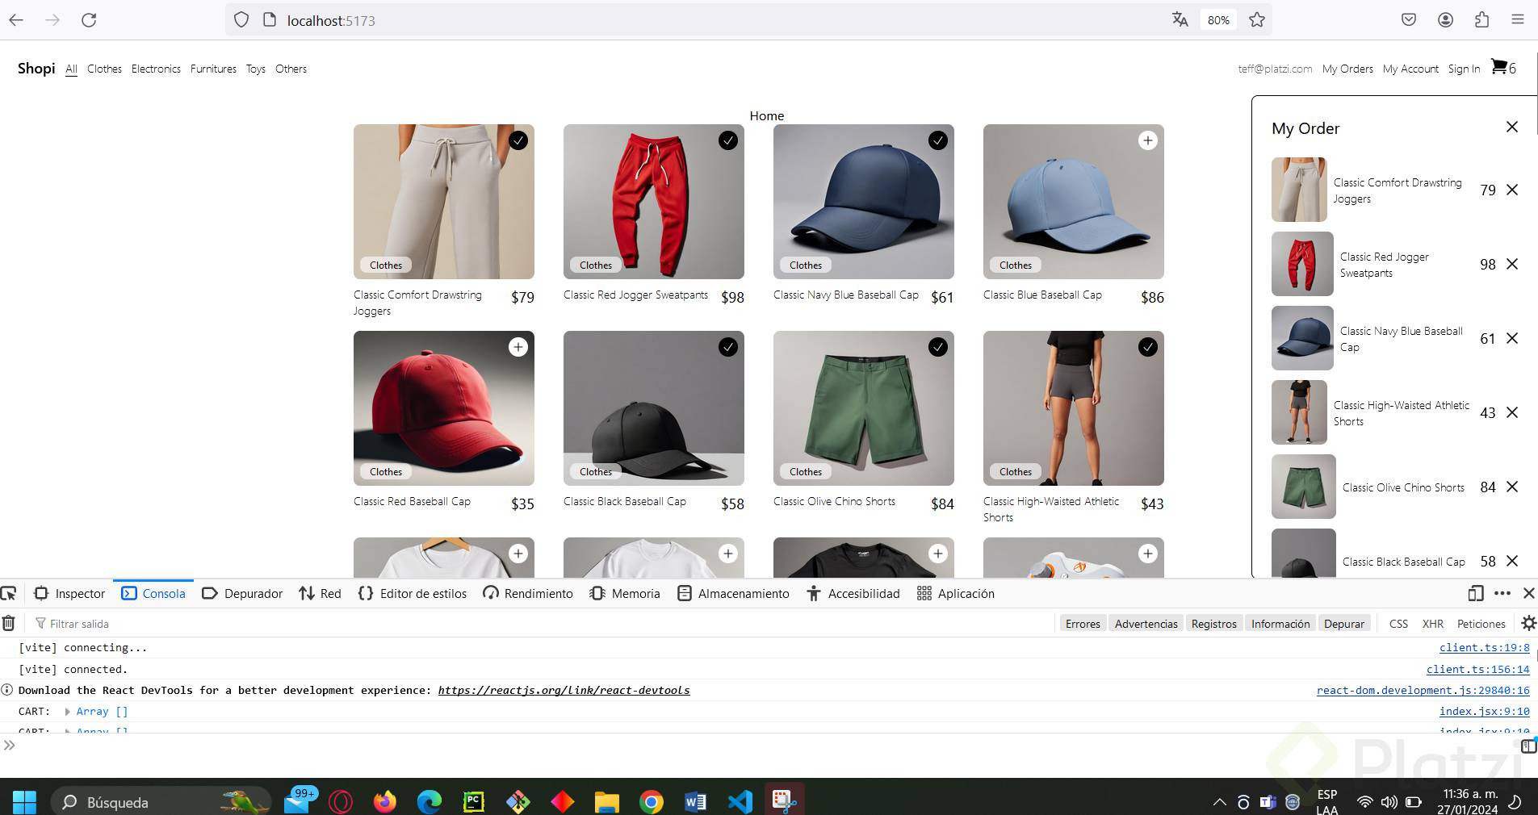
Task: Open Google Chrome from the taskbar
Action: tap(651, 801)
